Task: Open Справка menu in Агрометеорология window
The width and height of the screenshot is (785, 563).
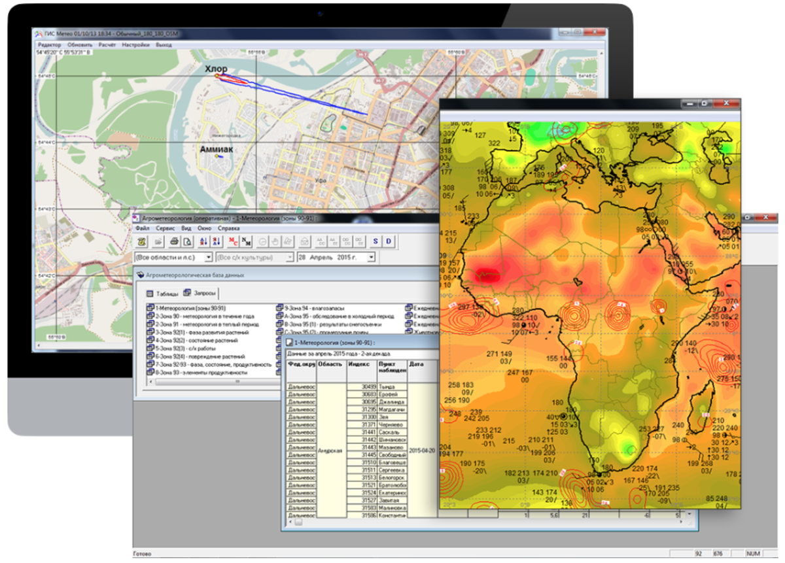Action: (x=228, y=228)
